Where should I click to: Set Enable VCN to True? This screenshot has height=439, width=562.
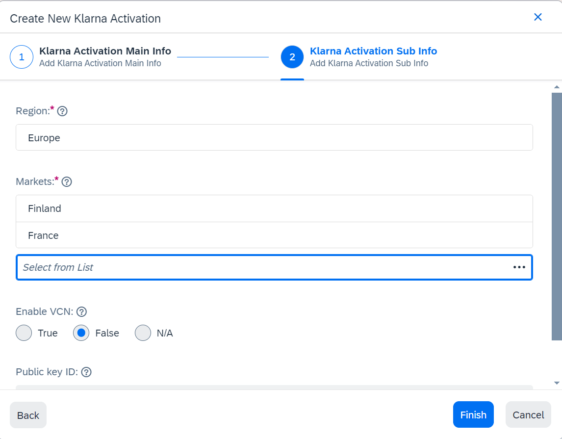24,333
